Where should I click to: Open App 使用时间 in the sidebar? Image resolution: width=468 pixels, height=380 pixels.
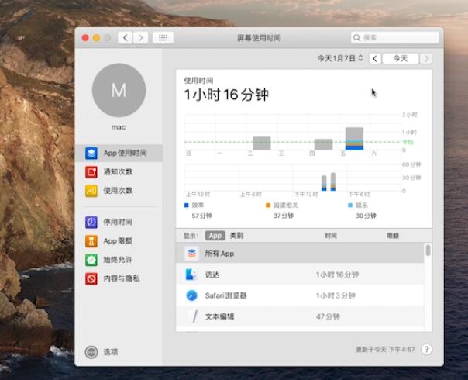coord(119,153)
